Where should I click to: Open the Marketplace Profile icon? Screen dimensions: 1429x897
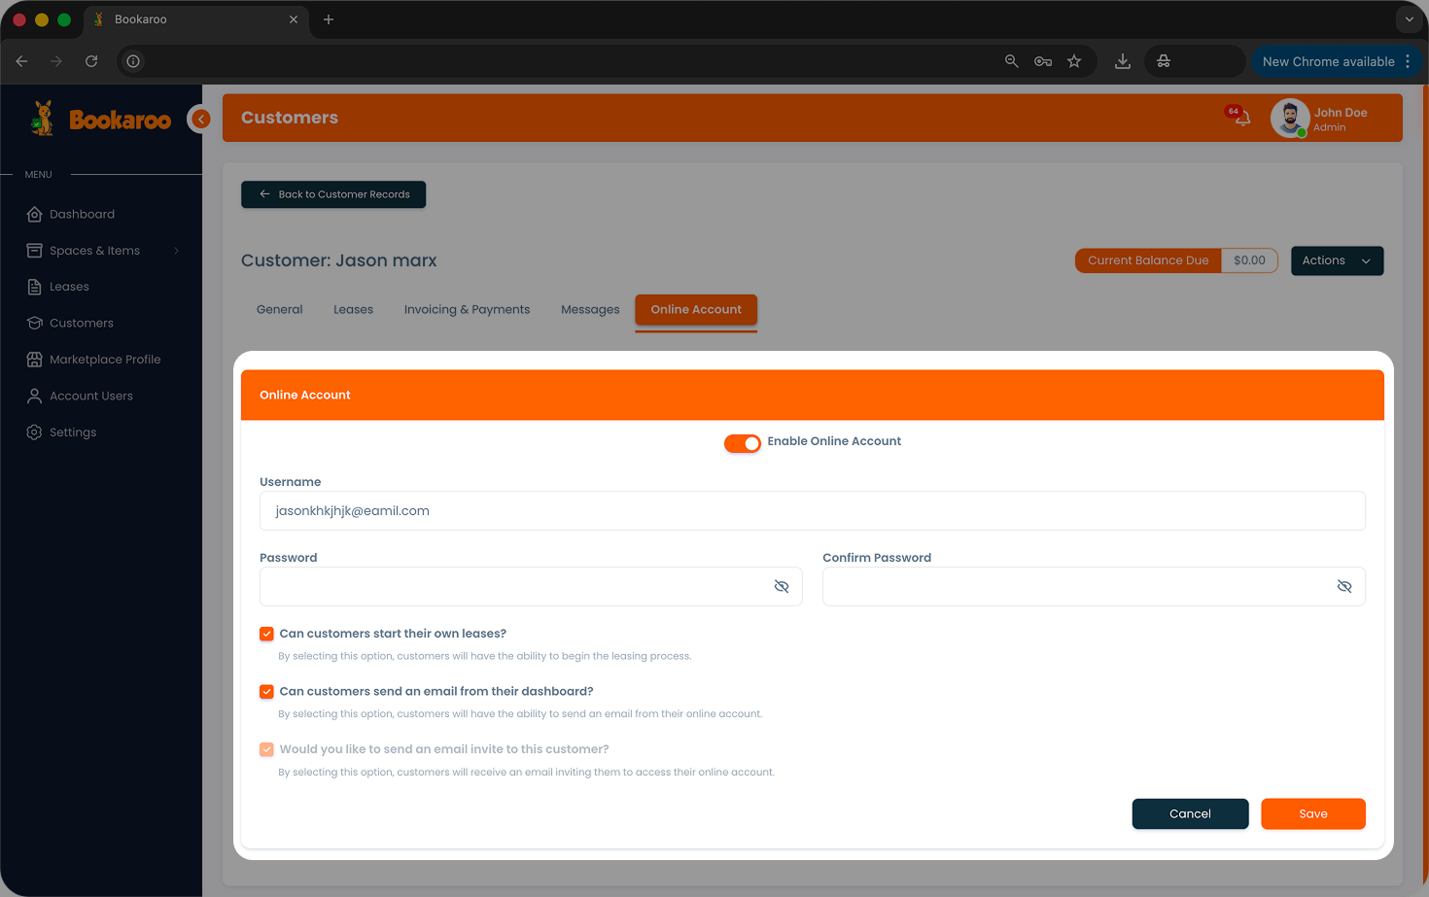click(34, 359)
